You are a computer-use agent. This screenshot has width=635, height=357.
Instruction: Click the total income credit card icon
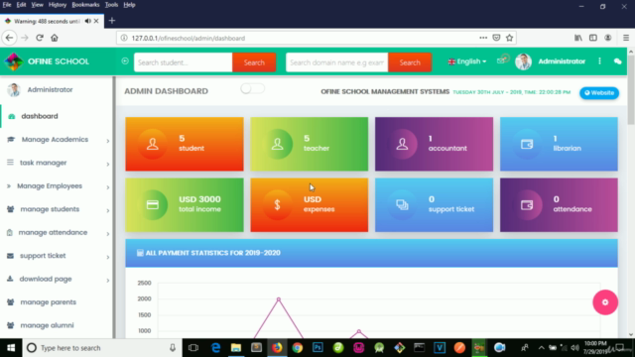coord(152,205)
